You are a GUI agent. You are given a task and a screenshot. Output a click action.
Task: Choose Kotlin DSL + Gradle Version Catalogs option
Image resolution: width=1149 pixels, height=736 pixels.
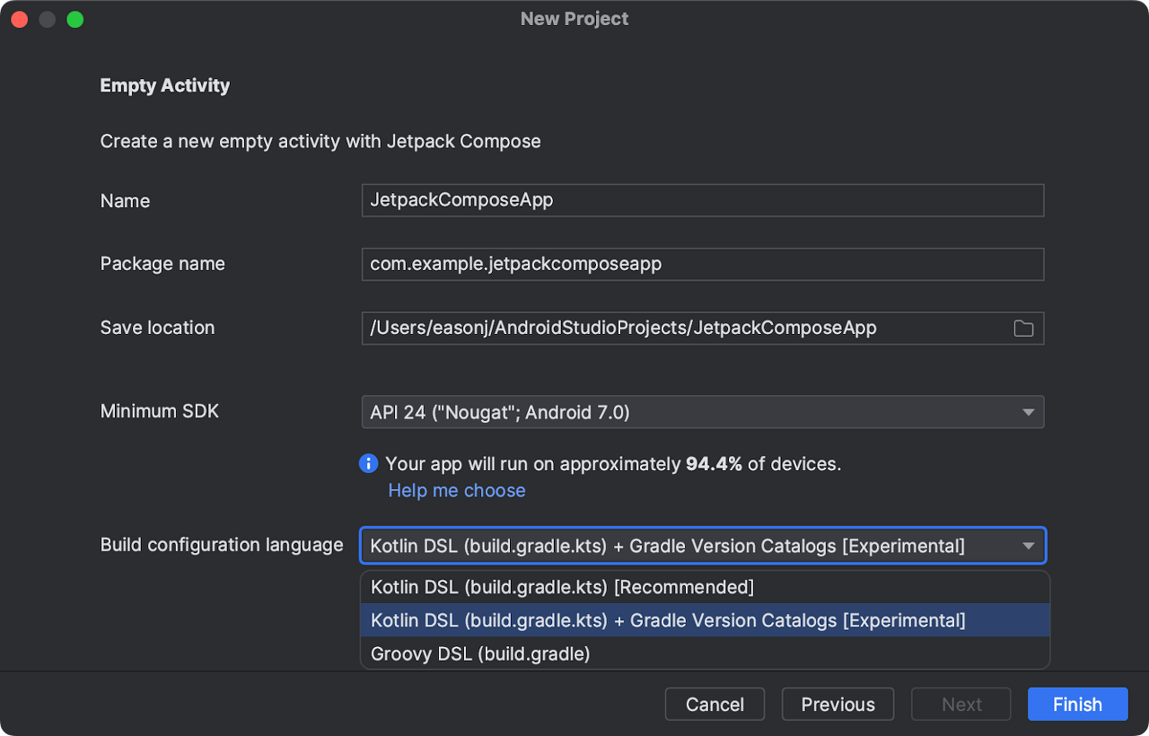668,620
